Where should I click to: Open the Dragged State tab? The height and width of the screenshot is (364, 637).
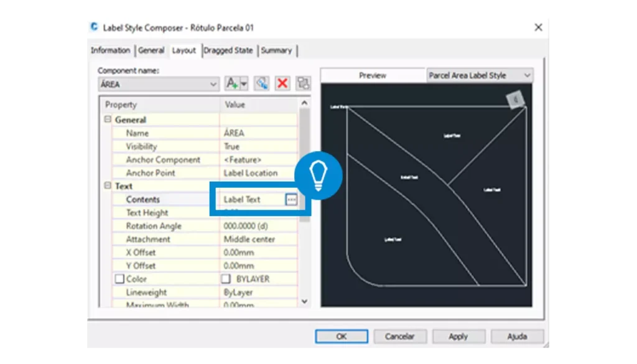(x=228, y=50)
